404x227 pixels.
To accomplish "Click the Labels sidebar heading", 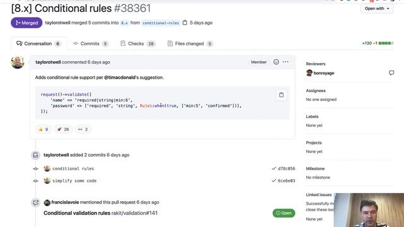I will pyautogui.click(x=312, y=117).
